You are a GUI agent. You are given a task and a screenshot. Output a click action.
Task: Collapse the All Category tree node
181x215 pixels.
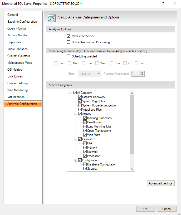click(x=71, y=93)
